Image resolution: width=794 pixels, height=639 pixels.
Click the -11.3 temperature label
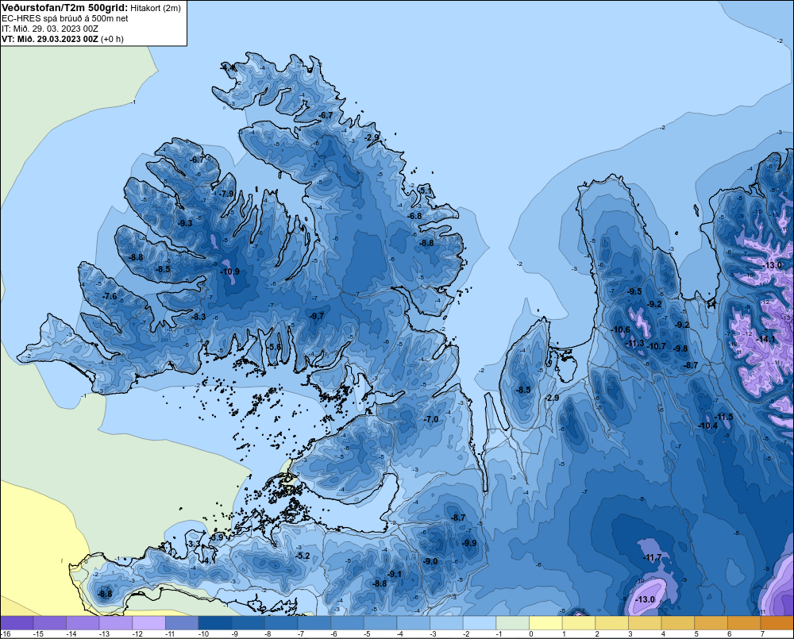[634, 343]
